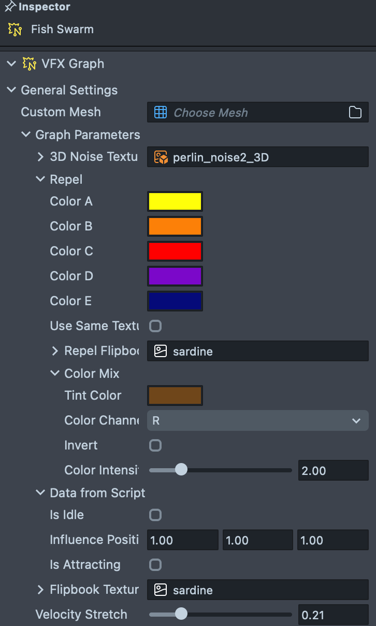
Task: Collapse the Graph Parameters section
Action: (x=26, y=135)
